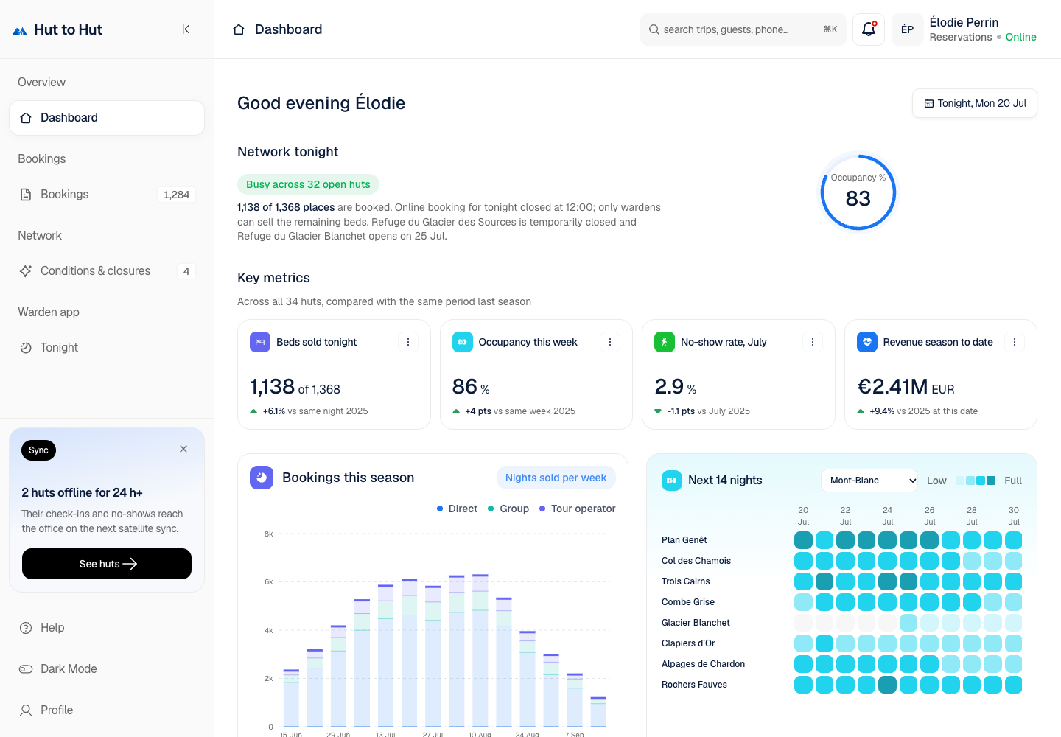Open the Beds sold tonight card menu

408,342
